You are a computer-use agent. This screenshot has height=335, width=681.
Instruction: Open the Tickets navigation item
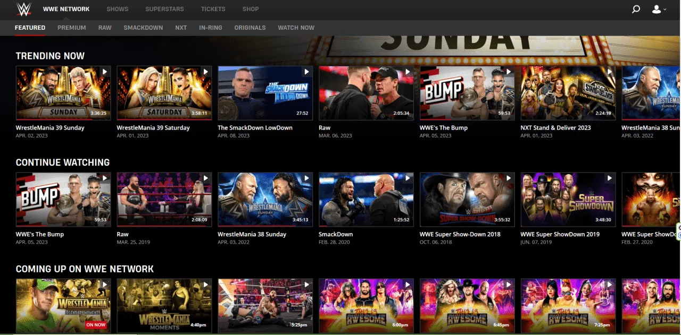point(213,9)
